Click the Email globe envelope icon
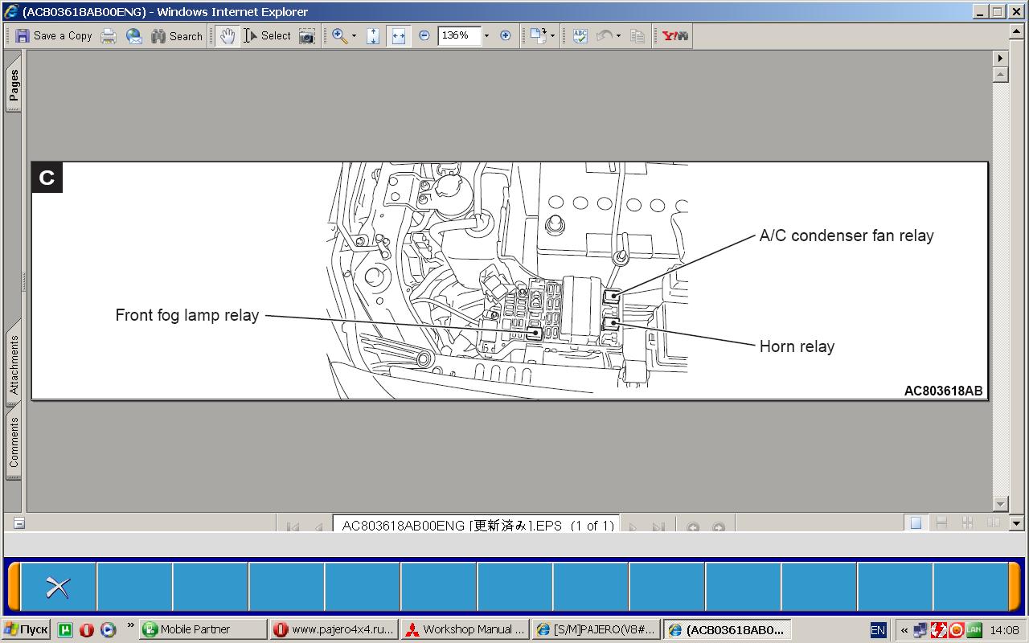This screenshot has width=1029, height=643. coord(134,35)
